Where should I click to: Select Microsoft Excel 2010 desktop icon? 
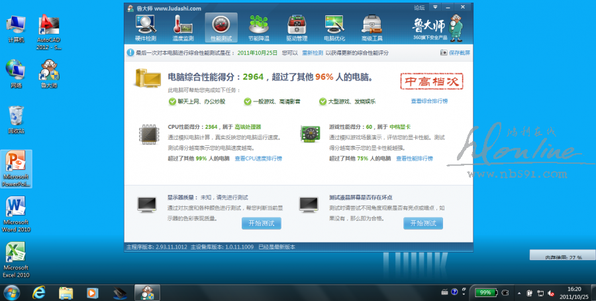click(16, 259)
